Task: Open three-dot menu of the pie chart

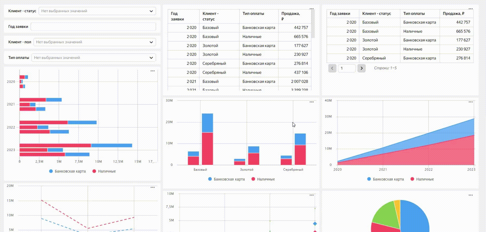Action: [x=470, y=195]
